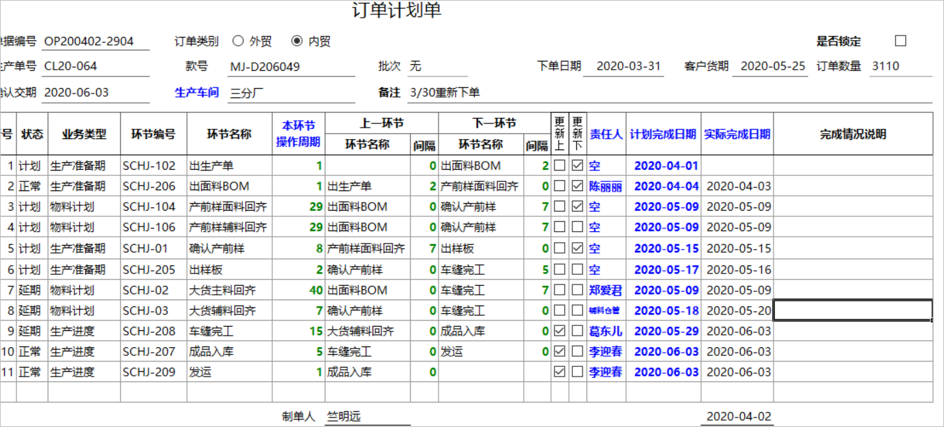The width and height of the screenshot is (944, 427).
Task: Click the 备注 field 3/30重新下单
Action: pyautogui.click(x=670, y=92)
